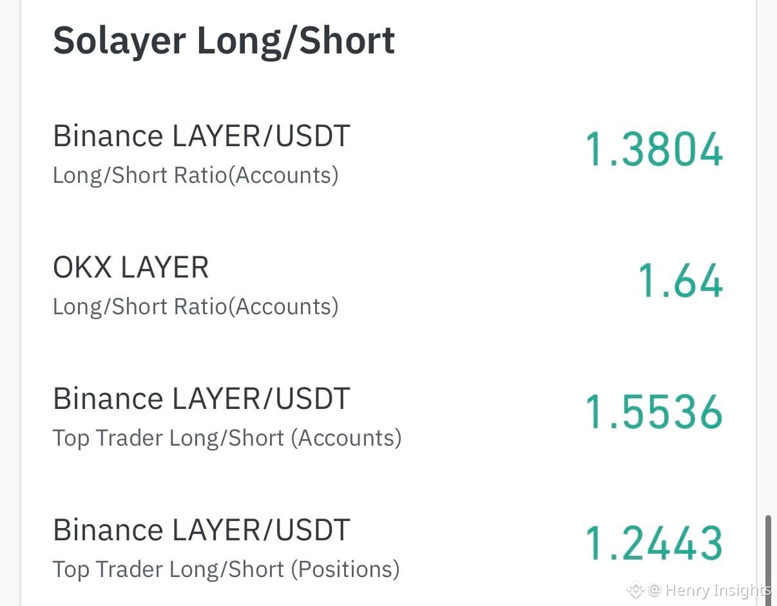The height and width of the screenshot is (606, 777).
Task: Click Long/Short Ratio(Accounts) under OKX LAYER
Action: [x=196, y=307]
